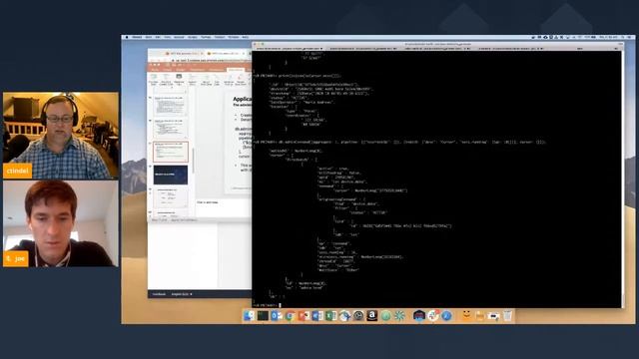Open Finder from the dock
639x359 pixels.
click(x=249, y=315)
